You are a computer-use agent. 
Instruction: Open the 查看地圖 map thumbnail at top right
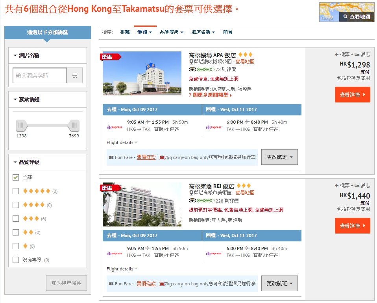coord(347,12)
